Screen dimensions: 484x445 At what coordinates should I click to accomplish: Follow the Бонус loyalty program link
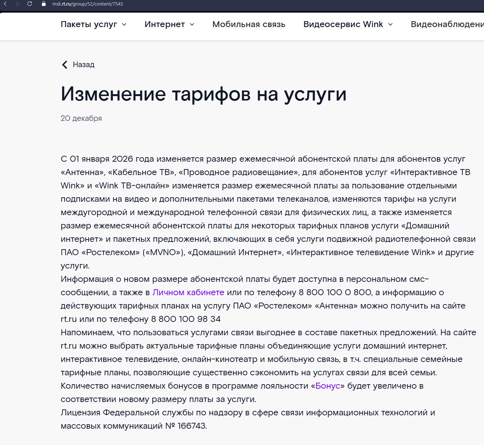pos(327,386)
